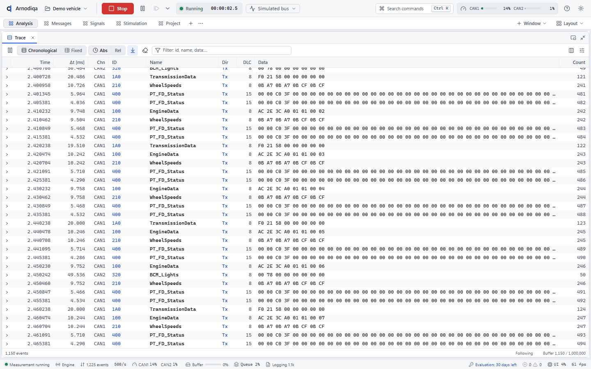Open the column chooser icon
Viewport: 591px width, 369px height.
tap(571, 50)
